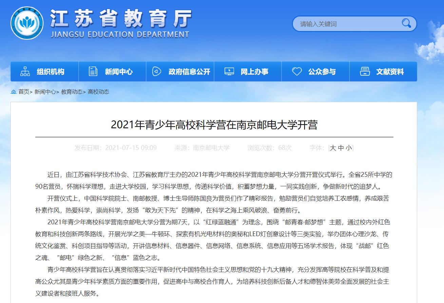Click the 公众参与 heart icon
The image size is (444, 303).
(297, 72)
